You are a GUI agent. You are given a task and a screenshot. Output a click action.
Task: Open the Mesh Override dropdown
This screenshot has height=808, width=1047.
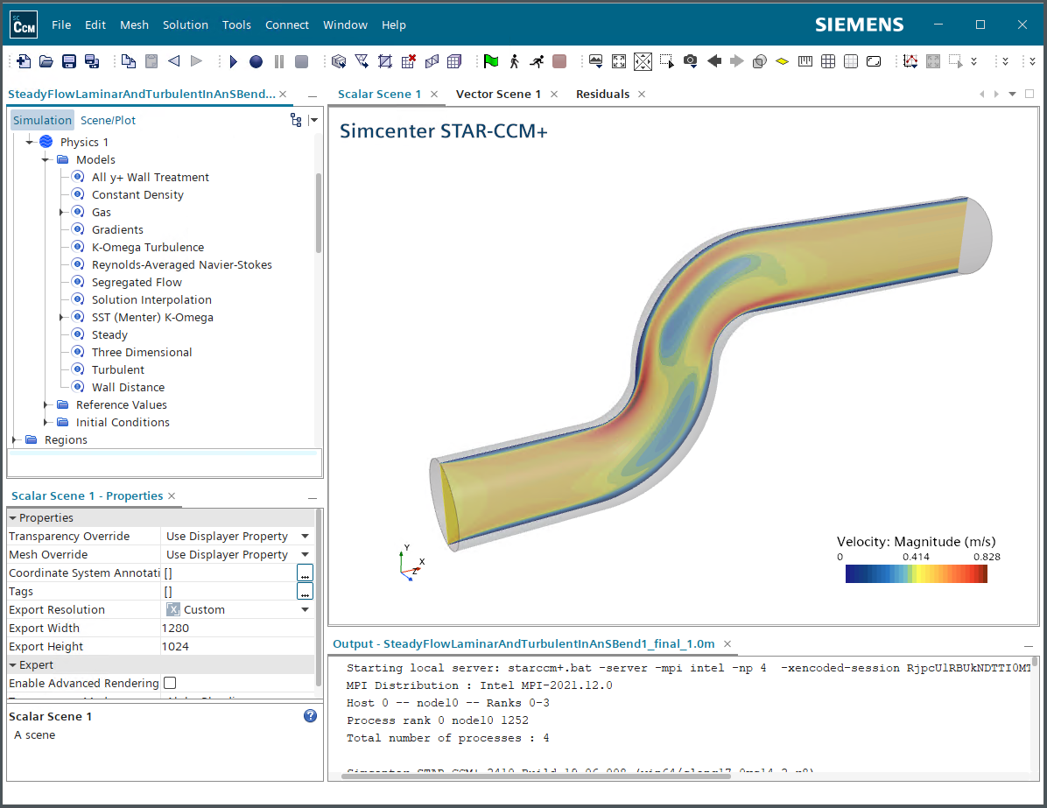(306, 554)
